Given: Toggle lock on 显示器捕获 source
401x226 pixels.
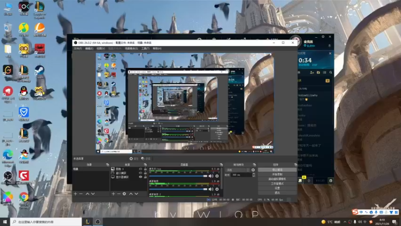Looking at the screenshot, I should pyautogui.click(x=145, y=177).
